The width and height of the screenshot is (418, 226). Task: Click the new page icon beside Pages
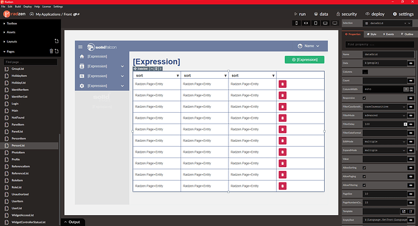56,51
